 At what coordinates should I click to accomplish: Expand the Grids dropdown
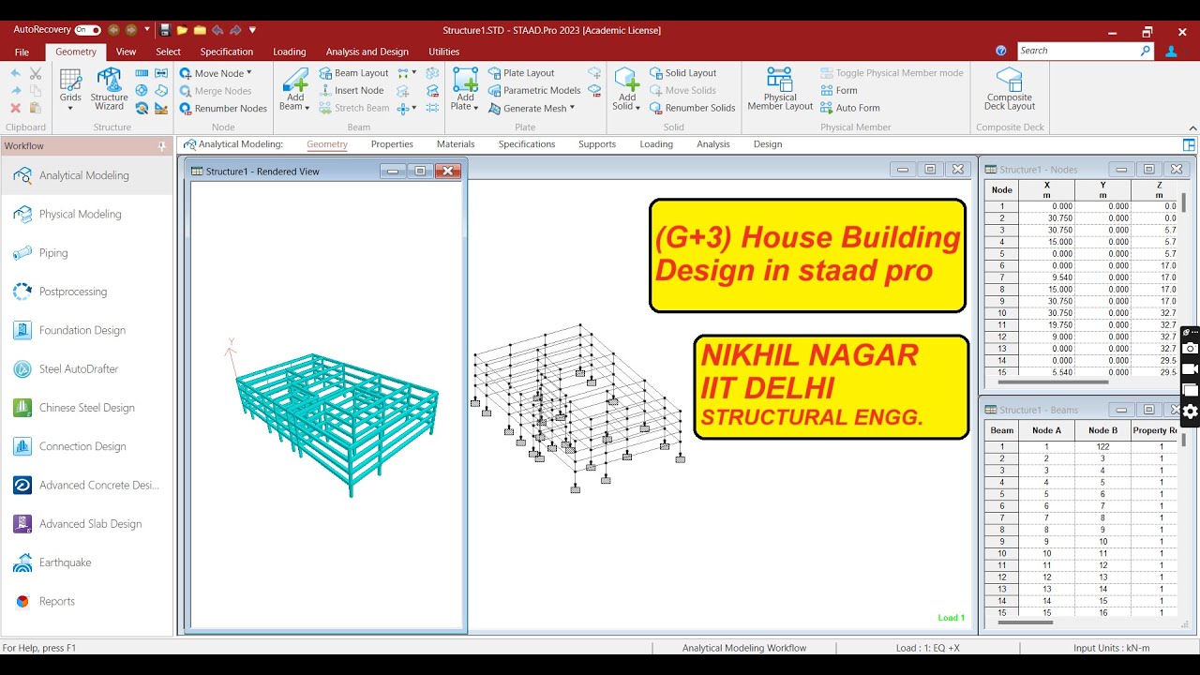point(70,108)
